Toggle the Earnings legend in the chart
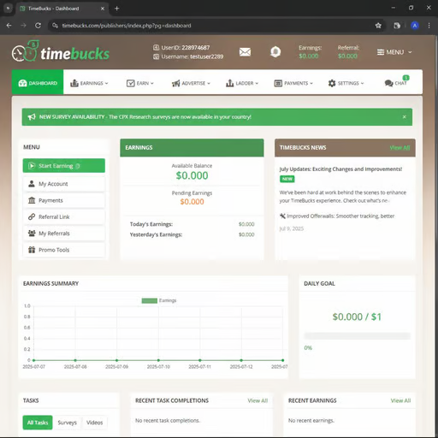This screenshot has height=438, width=438. 159,300
